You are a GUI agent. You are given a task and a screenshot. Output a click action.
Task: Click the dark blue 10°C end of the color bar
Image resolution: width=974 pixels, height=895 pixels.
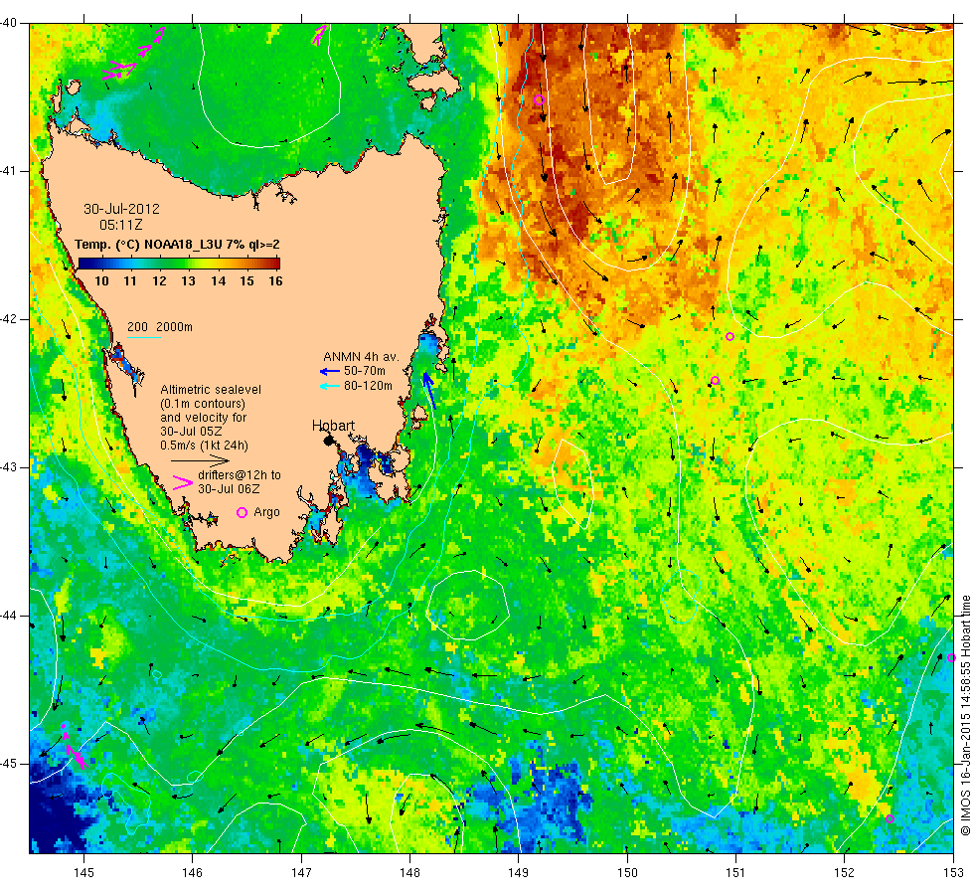coord(83,264)
